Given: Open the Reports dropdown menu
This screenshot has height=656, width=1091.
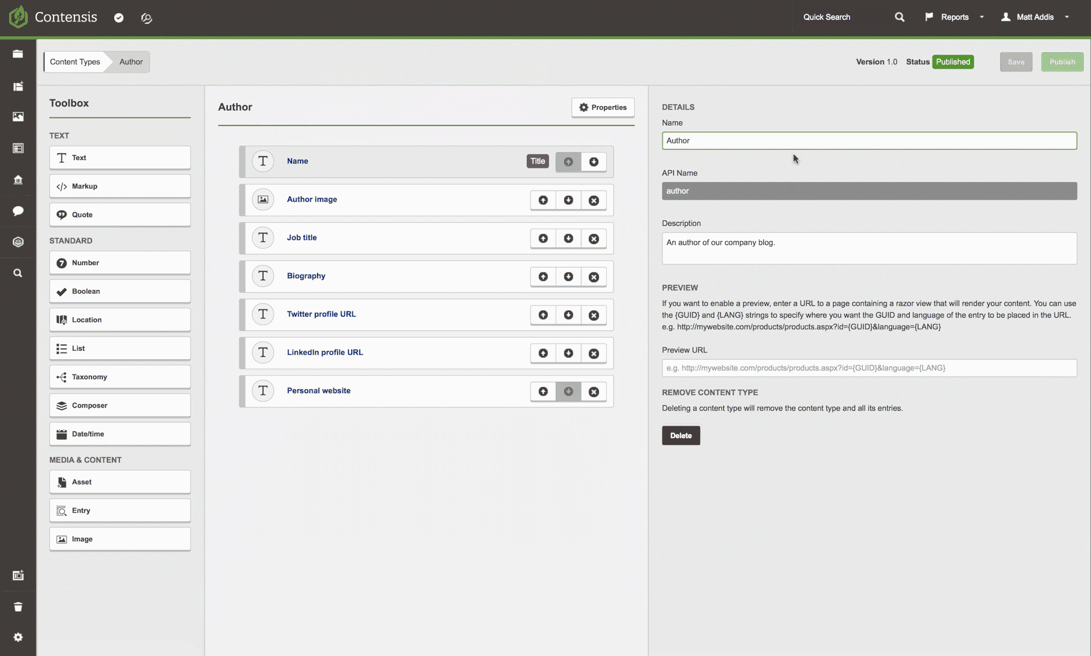Looking at the screenshot, I should coord(955,17).
